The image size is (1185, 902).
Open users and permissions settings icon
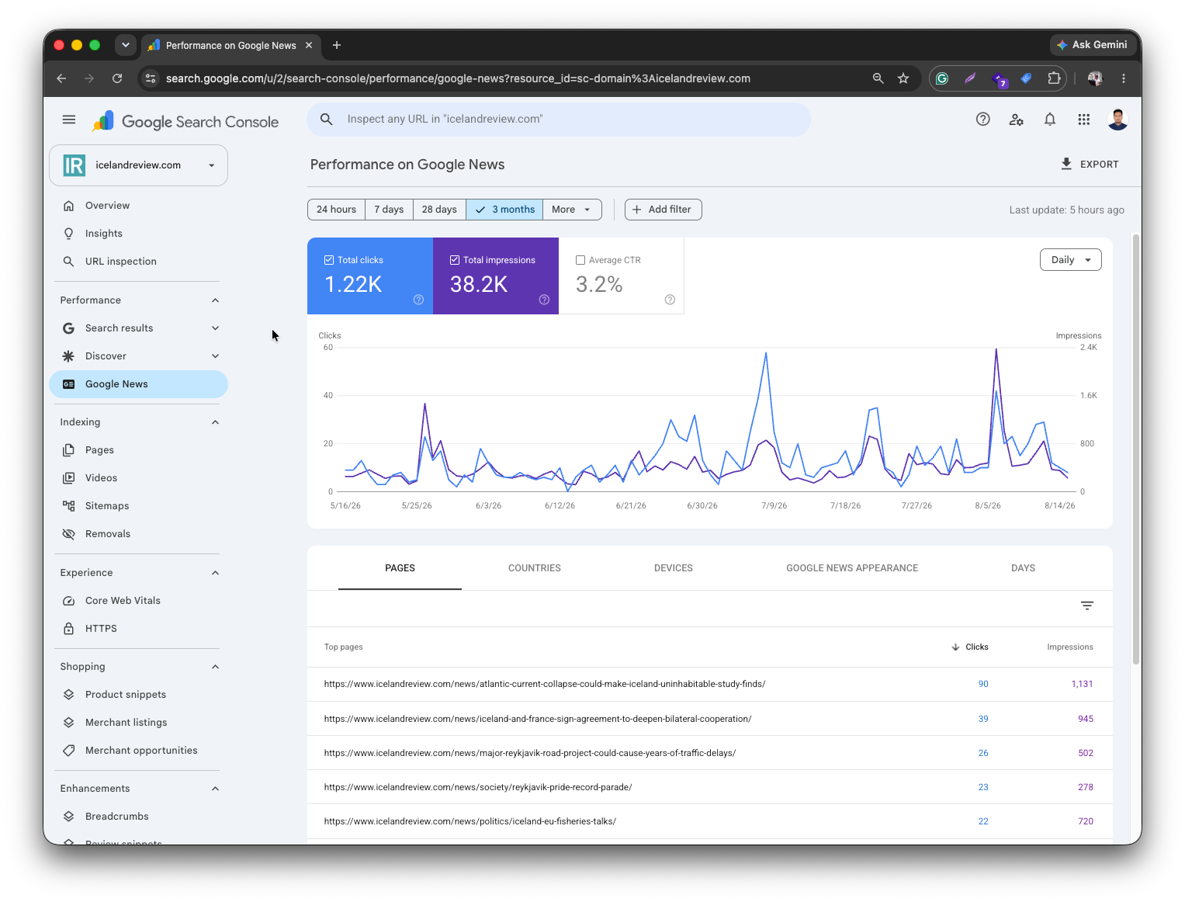pos(1016,120)
